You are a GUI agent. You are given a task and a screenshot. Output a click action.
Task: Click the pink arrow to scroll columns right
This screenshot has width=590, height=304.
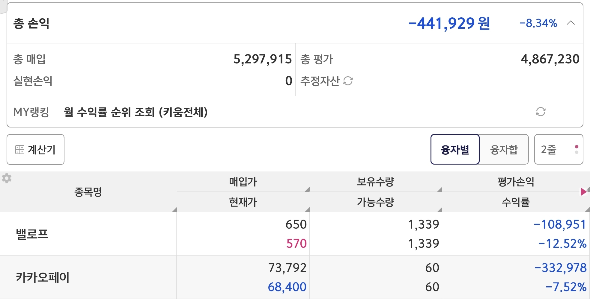tap(583, 192)
